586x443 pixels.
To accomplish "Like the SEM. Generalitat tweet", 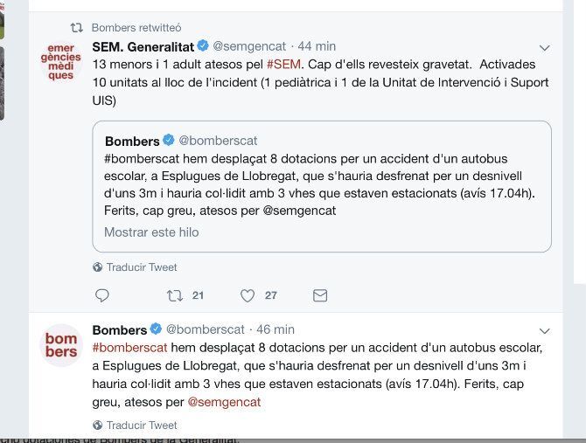I will click(x=247, y=295).
